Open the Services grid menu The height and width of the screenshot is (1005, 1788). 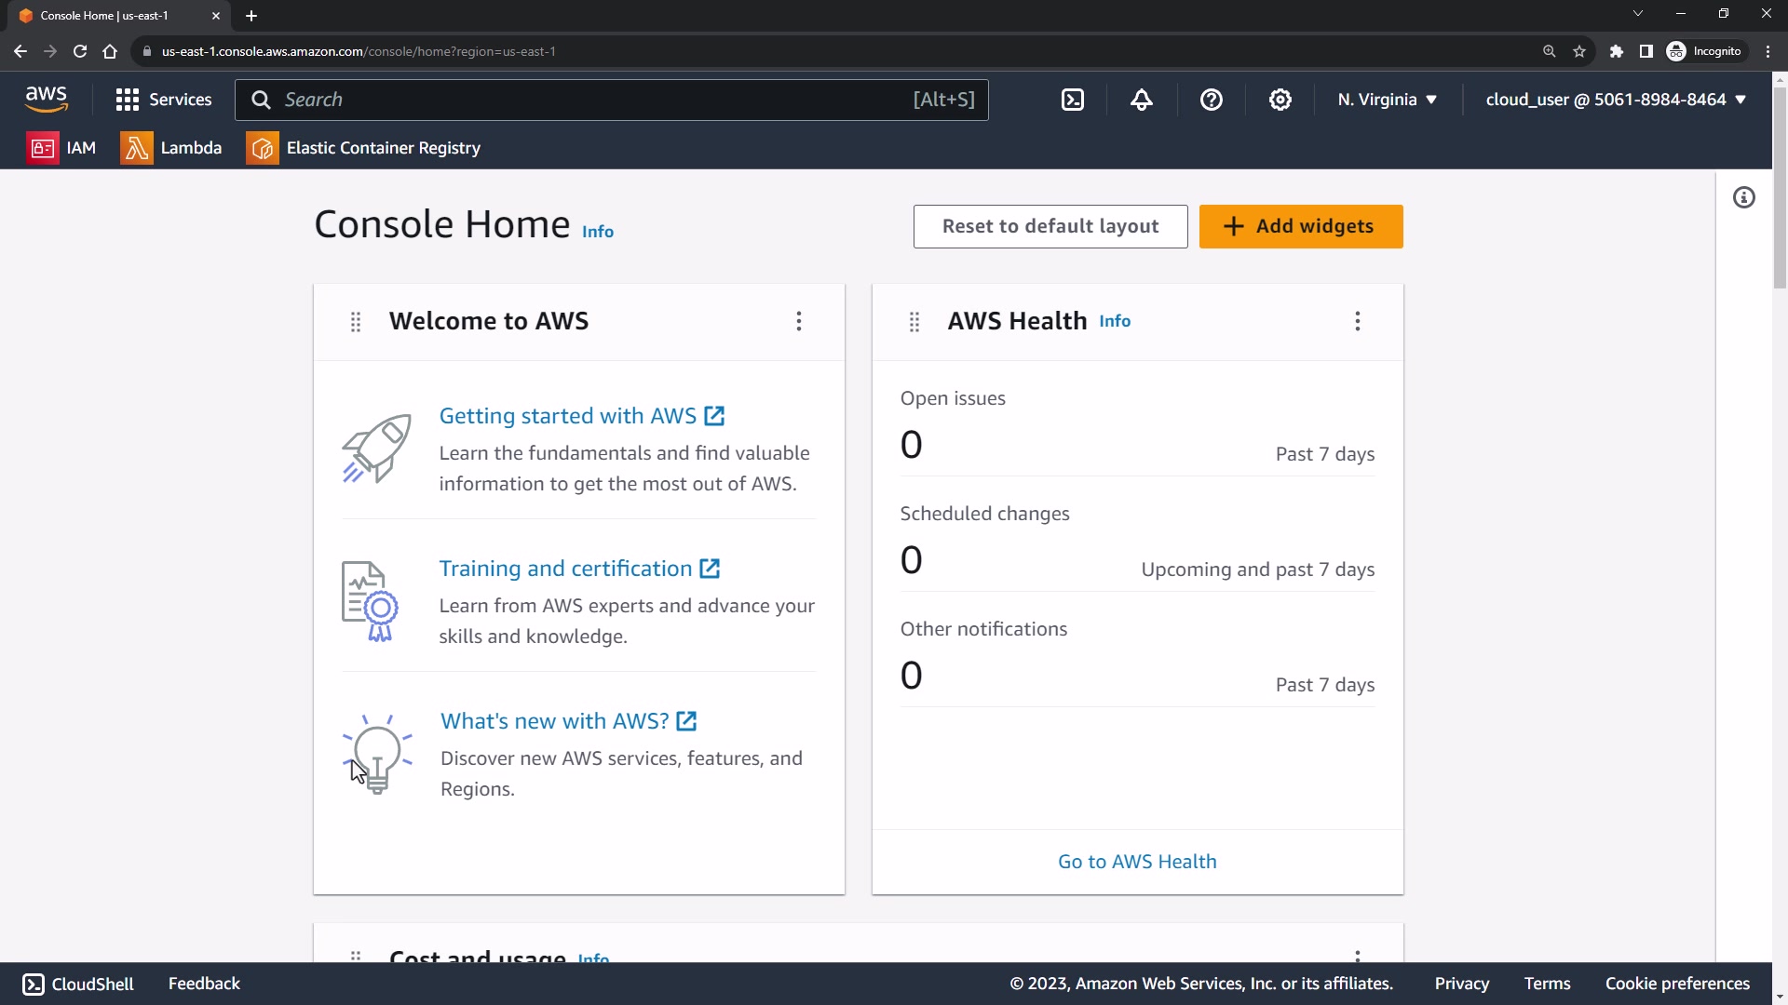tap(163, 100)
